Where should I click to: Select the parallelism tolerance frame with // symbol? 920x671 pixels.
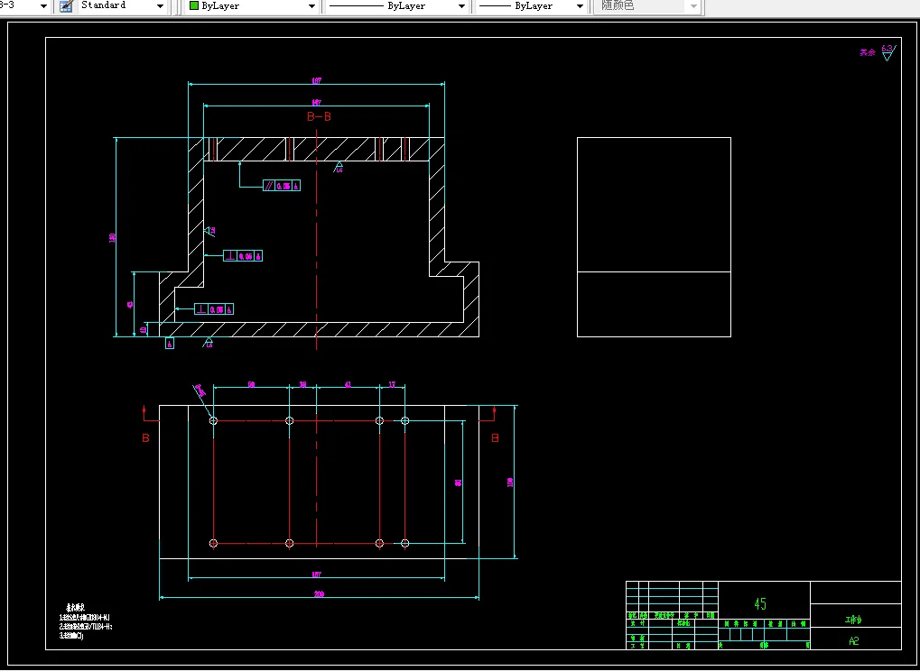(282, 186)
